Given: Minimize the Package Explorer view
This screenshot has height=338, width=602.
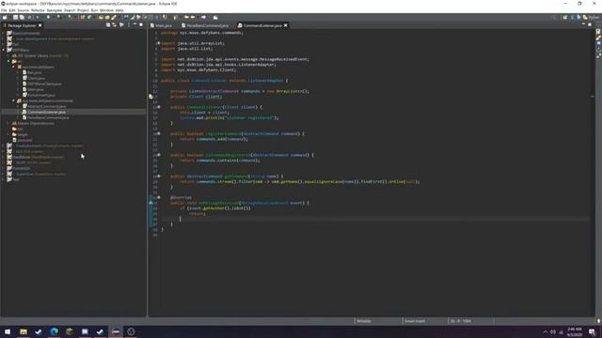Looking at the screenshot, I should click(135, 25).
